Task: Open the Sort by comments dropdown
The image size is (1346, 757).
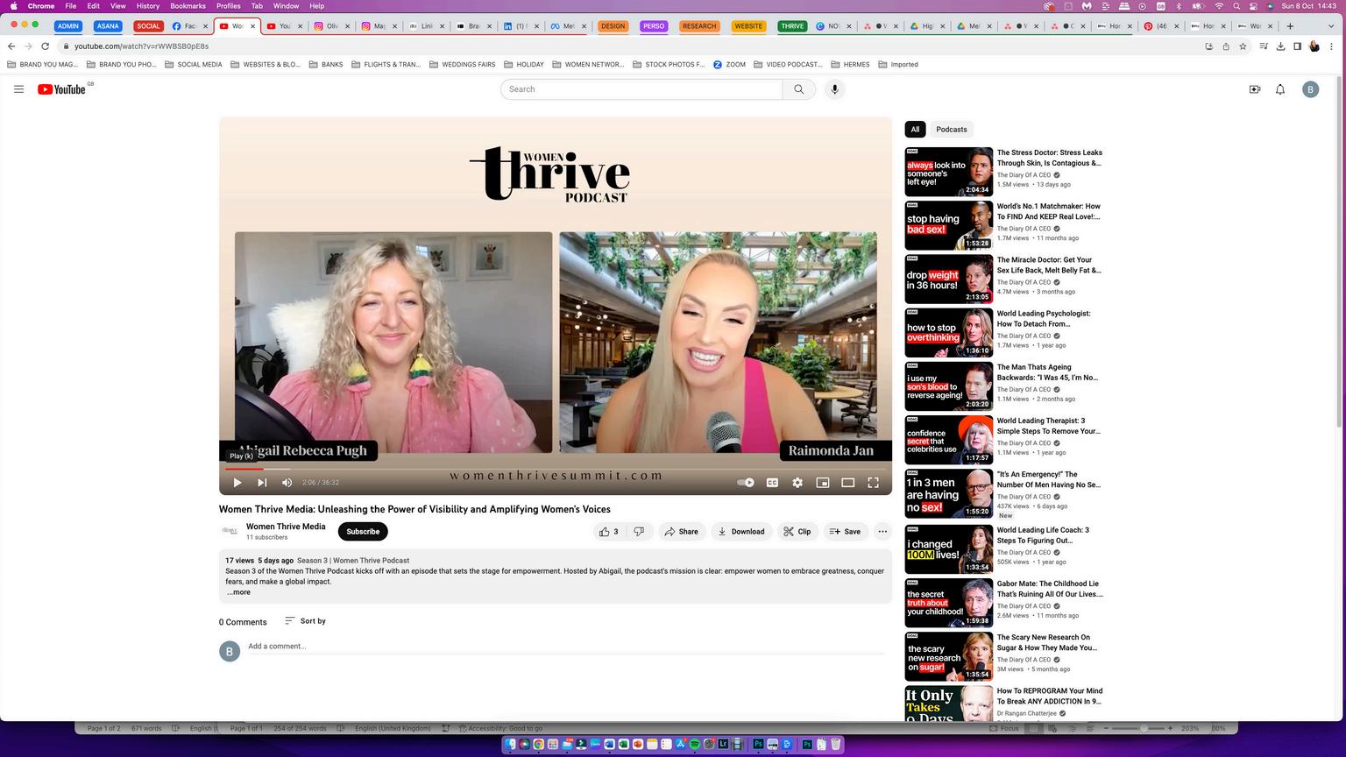Action: click(305, 621)
